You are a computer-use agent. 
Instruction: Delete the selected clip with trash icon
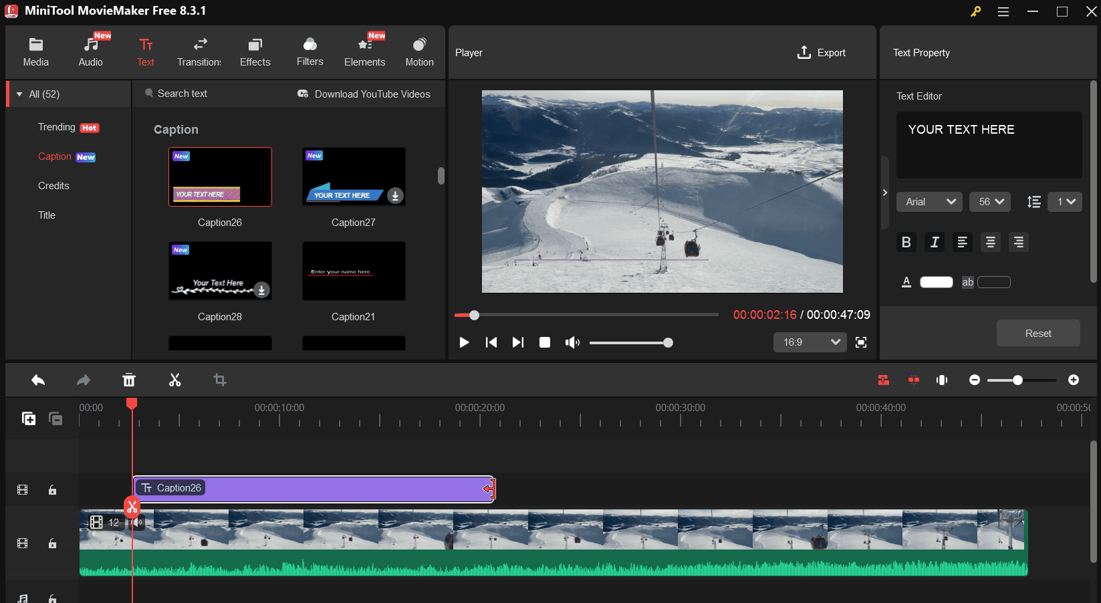pyautogui.click(x=128, y=380)
